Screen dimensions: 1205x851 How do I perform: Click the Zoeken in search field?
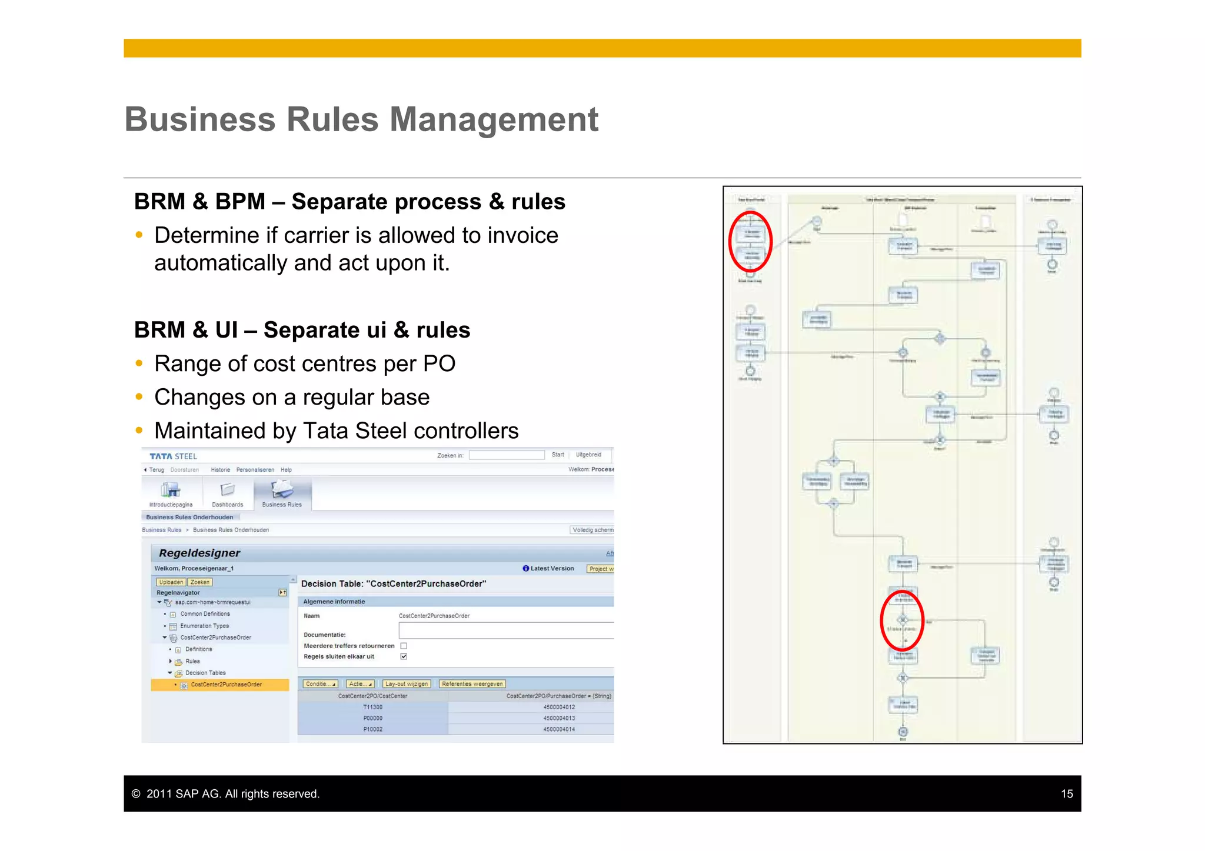tap(507, 455)
